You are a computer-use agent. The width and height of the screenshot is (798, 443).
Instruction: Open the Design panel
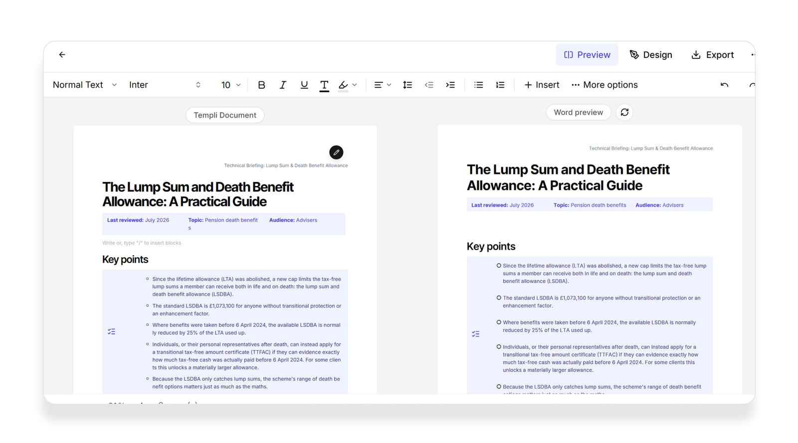pos(651,55)
